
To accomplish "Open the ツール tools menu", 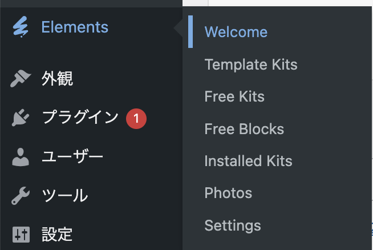I will (x=91, y=196).
